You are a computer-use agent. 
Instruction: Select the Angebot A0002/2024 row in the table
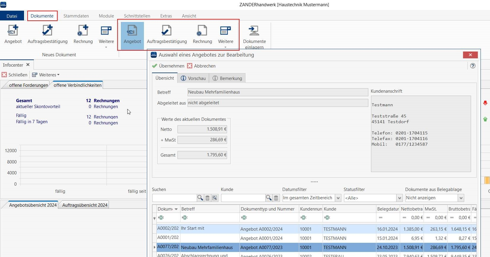[261, 229]
